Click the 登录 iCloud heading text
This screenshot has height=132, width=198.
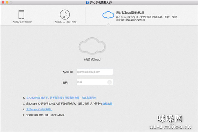coord(92,59)
